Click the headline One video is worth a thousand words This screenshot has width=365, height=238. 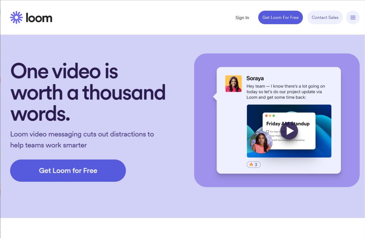(88, 92)
